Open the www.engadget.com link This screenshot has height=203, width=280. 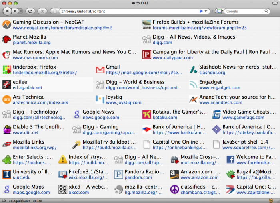tap(220, 87)
